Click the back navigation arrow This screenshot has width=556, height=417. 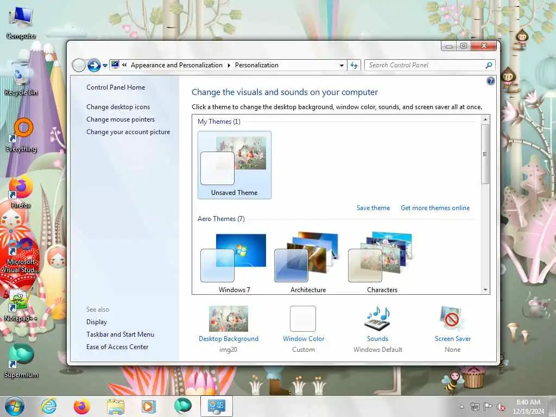pos(79,65)
